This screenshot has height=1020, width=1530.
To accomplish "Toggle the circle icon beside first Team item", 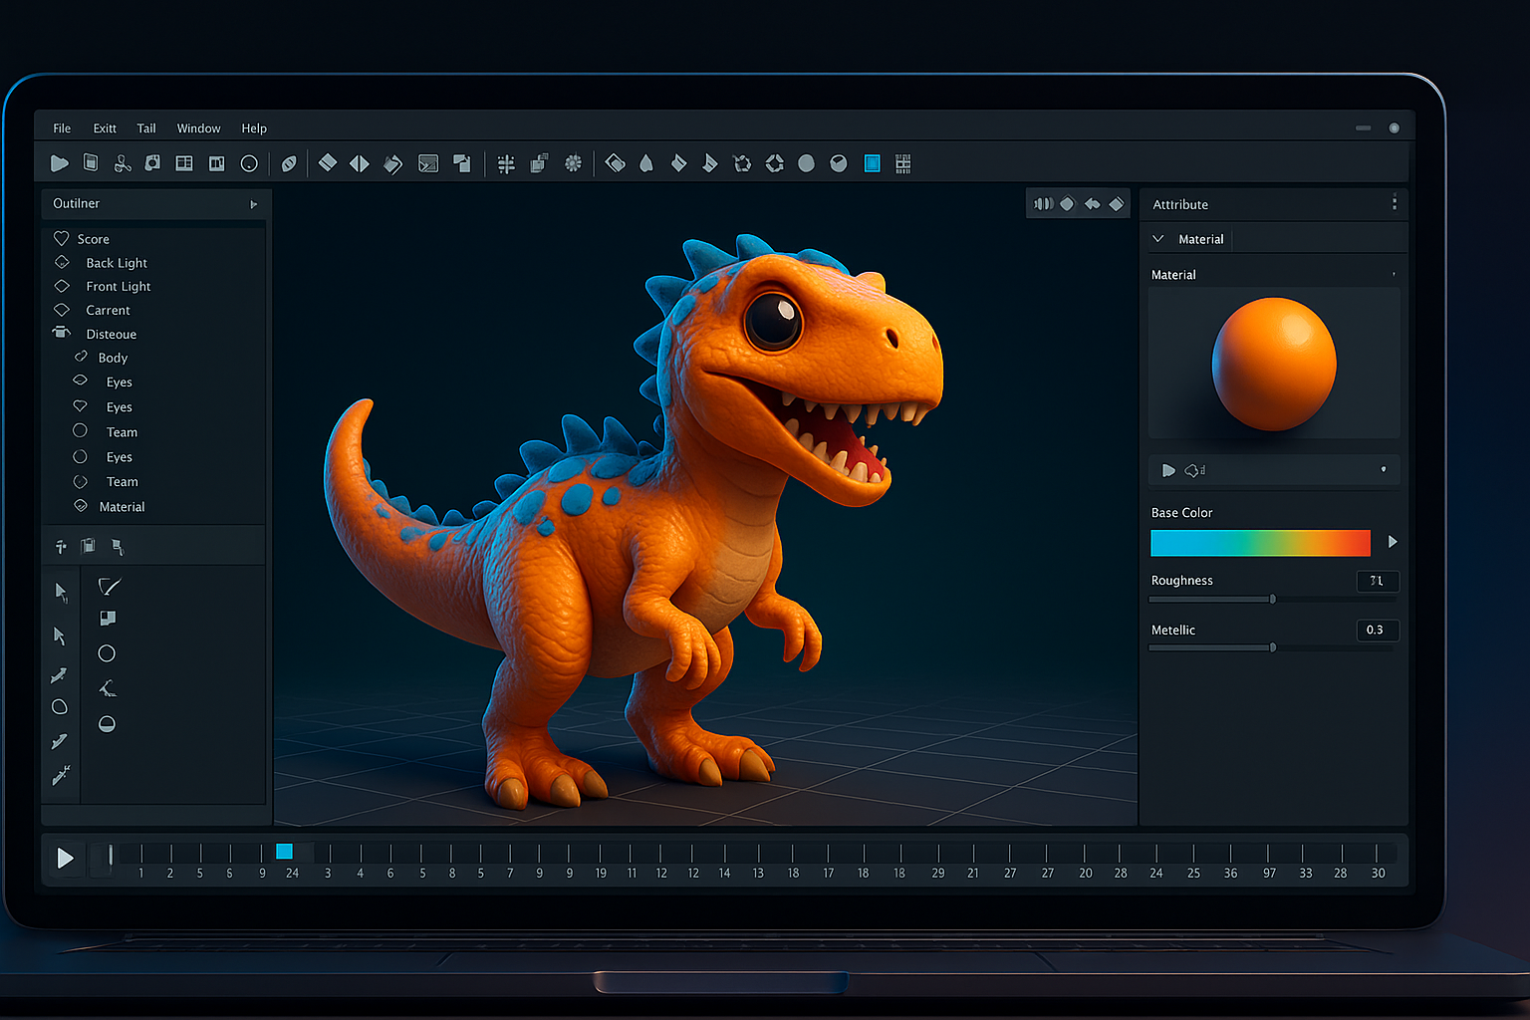I will 80,430.
